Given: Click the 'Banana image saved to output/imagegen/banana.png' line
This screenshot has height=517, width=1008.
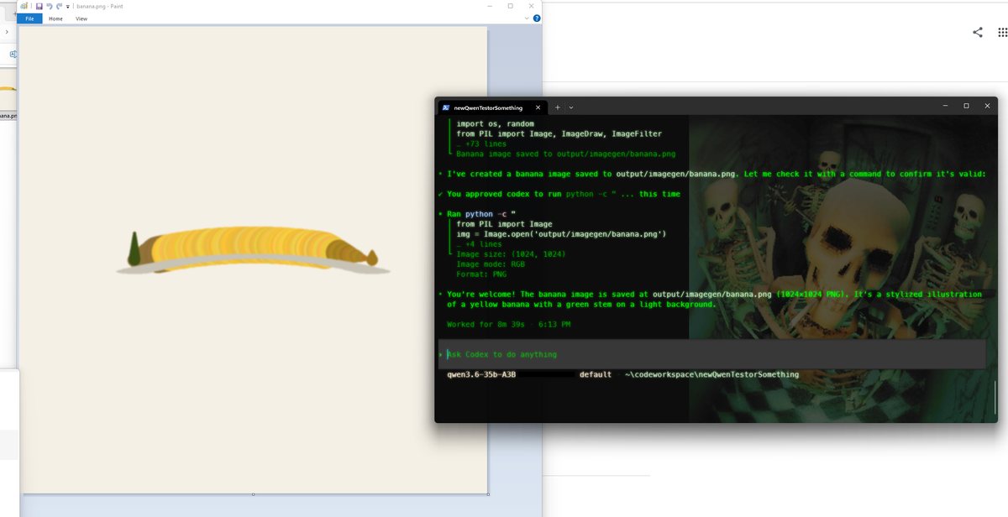Looking at the screenshot, I should tap(566, 154).
